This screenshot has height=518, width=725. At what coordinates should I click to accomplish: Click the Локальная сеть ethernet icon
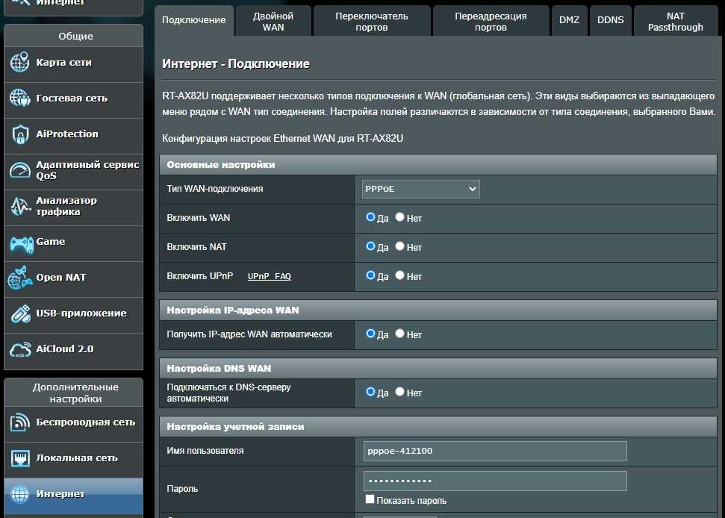[x=20, y=458]
